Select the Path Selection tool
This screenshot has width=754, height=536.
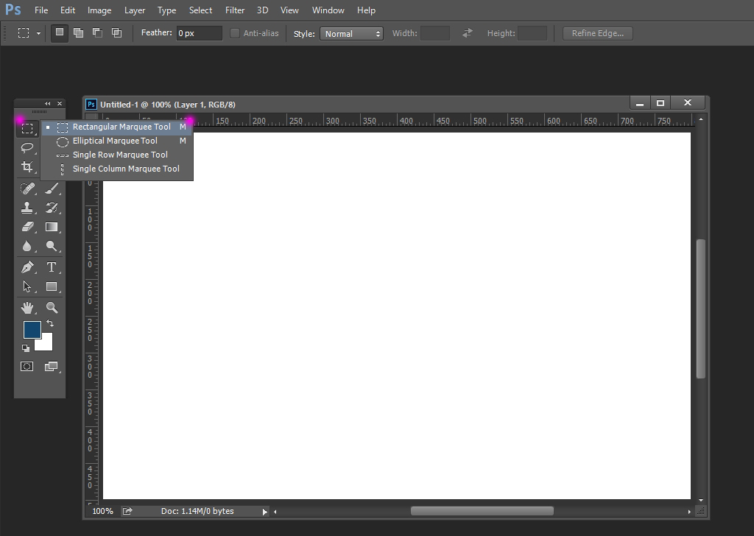coord(27,286)
